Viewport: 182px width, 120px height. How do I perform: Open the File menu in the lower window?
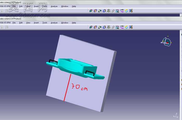click(x=14, y=23)
